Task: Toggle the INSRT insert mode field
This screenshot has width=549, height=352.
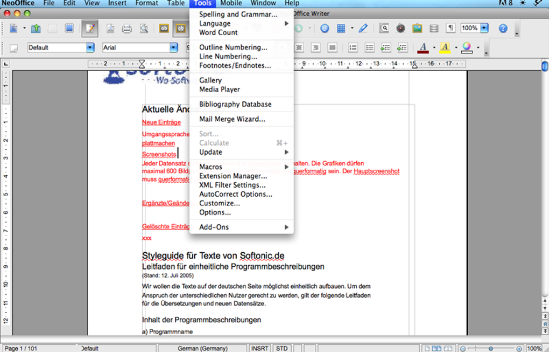Action: point(260,348)
